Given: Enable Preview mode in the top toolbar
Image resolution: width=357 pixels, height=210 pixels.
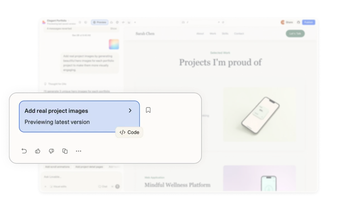Looking at the screenshot, I should (x=99, y=22).
